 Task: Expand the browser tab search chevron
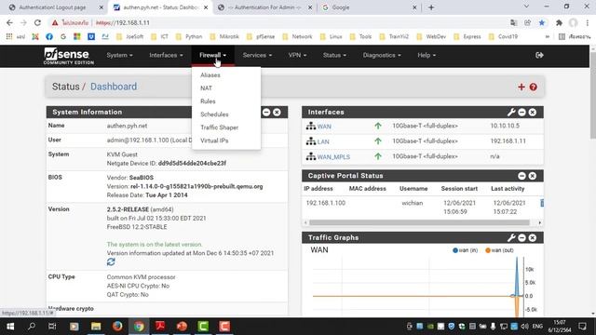(526, 7)
